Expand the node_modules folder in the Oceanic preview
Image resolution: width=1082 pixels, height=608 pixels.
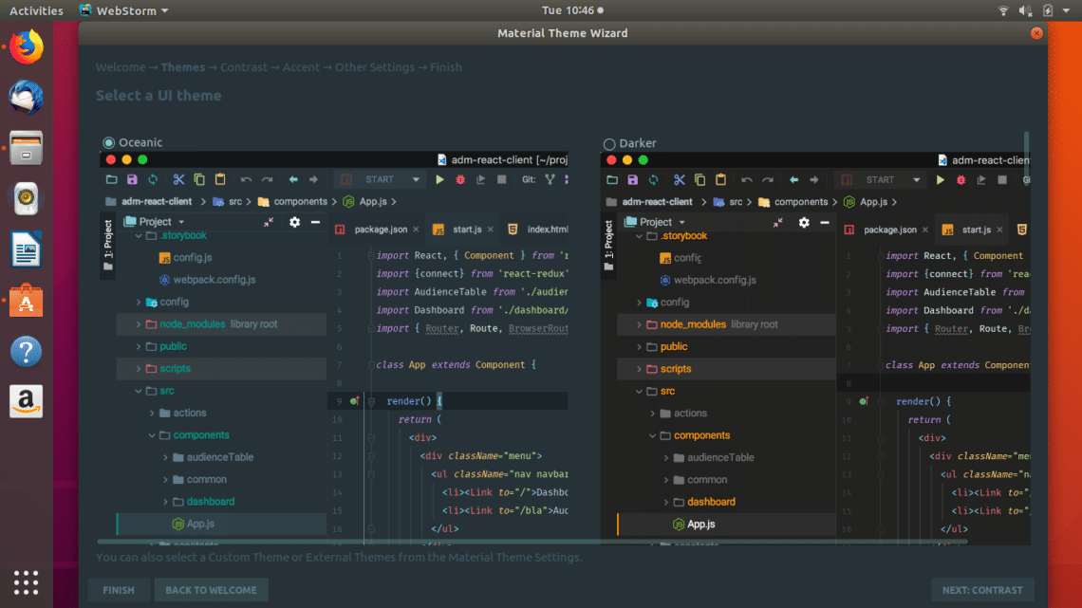pos(138,324)
